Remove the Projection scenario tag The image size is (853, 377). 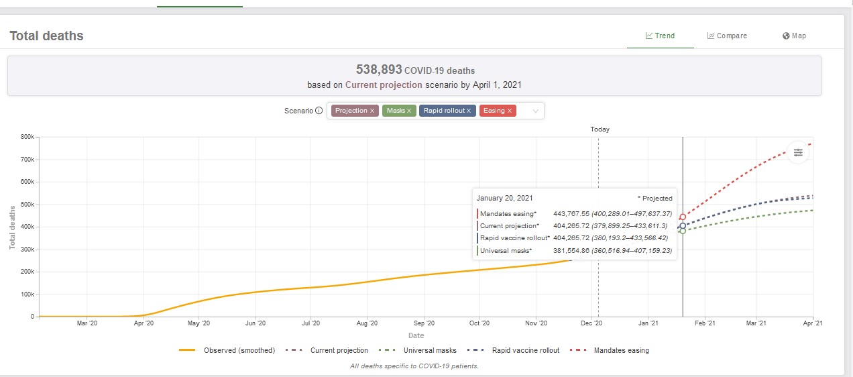point(372,111)
